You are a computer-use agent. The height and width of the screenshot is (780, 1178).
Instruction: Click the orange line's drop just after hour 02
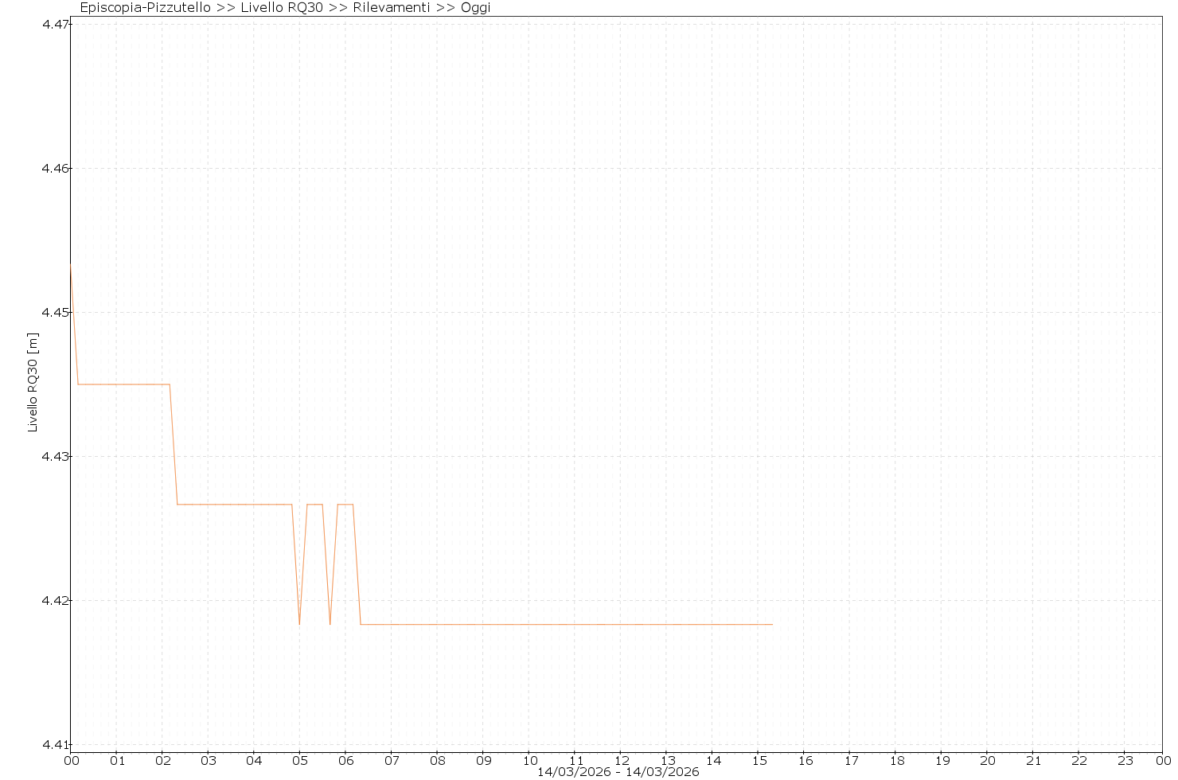coord(174,446)
